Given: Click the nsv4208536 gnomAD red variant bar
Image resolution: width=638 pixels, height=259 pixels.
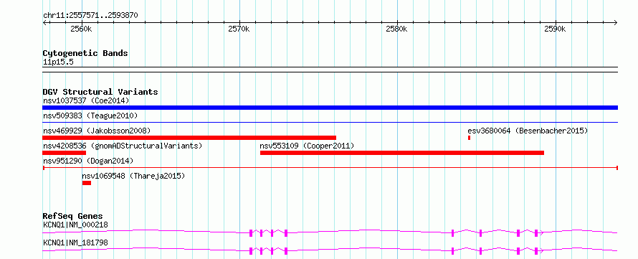Looking at the screenshot, I should (x=65, y=153).
